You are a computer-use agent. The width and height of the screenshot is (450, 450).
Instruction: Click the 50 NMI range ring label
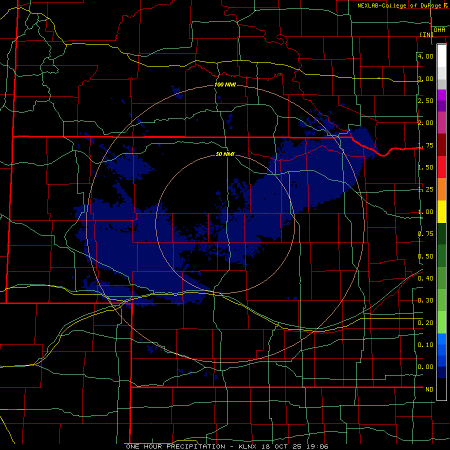(225, 154)
